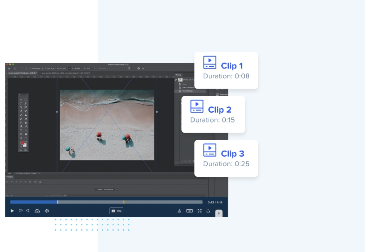The image size is (365, 252).
Task: Select the Clone Stamp tool
Action: [x=26, y=115]
